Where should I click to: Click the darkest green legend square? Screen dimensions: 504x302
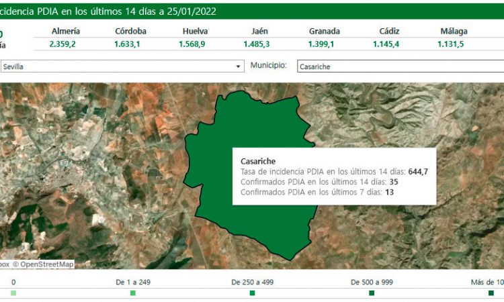point(491,293)
